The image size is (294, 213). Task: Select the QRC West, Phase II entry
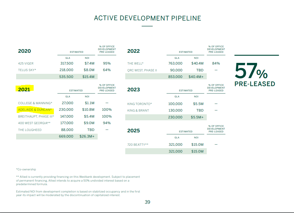[x=142, y=70]
